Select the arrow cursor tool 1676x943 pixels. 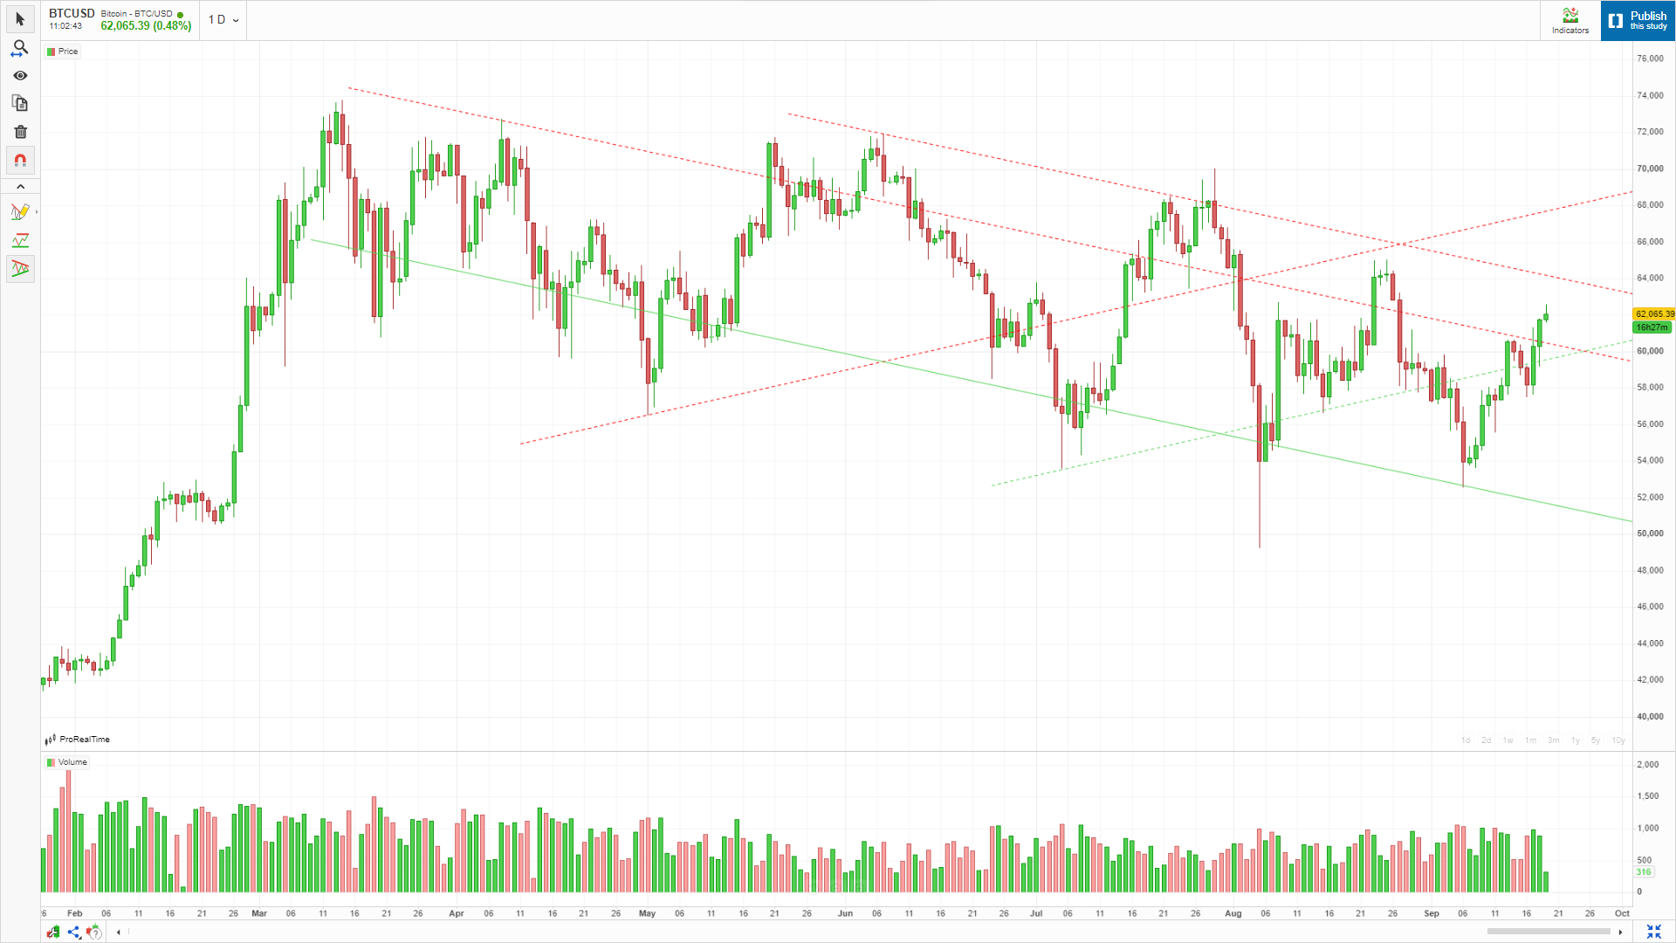click(20, 19)
